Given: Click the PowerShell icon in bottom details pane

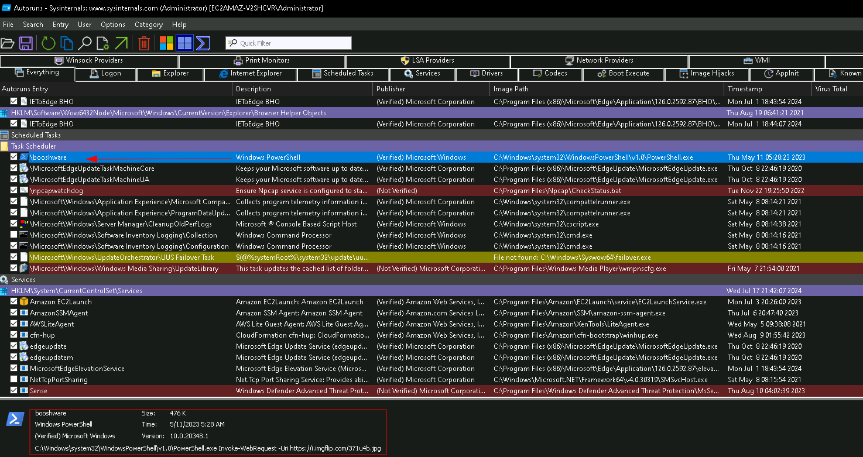Looking at the screenshot, I should pos(15,419).
